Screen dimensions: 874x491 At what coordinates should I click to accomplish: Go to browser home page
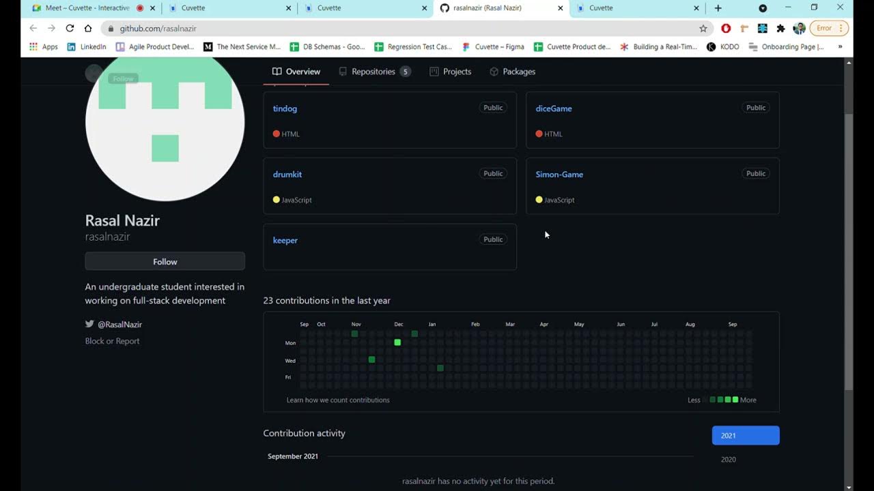point(88,28)
